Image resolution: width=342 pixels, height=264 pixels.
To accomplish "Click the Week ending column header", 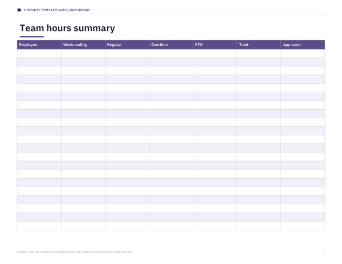I will pos(83,44).
